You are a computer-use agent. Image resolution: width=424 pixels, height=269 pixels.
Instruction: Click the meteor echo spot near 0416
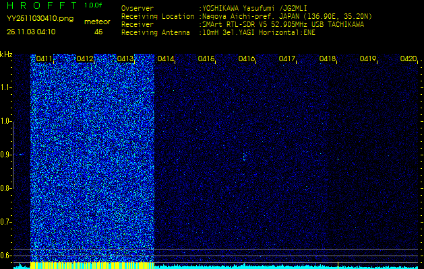click(x=244, y=156)
